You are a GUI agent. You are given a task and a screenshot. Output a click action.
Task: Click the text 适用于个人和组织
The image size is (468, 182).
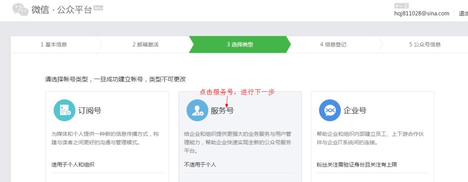pos(73,164)
